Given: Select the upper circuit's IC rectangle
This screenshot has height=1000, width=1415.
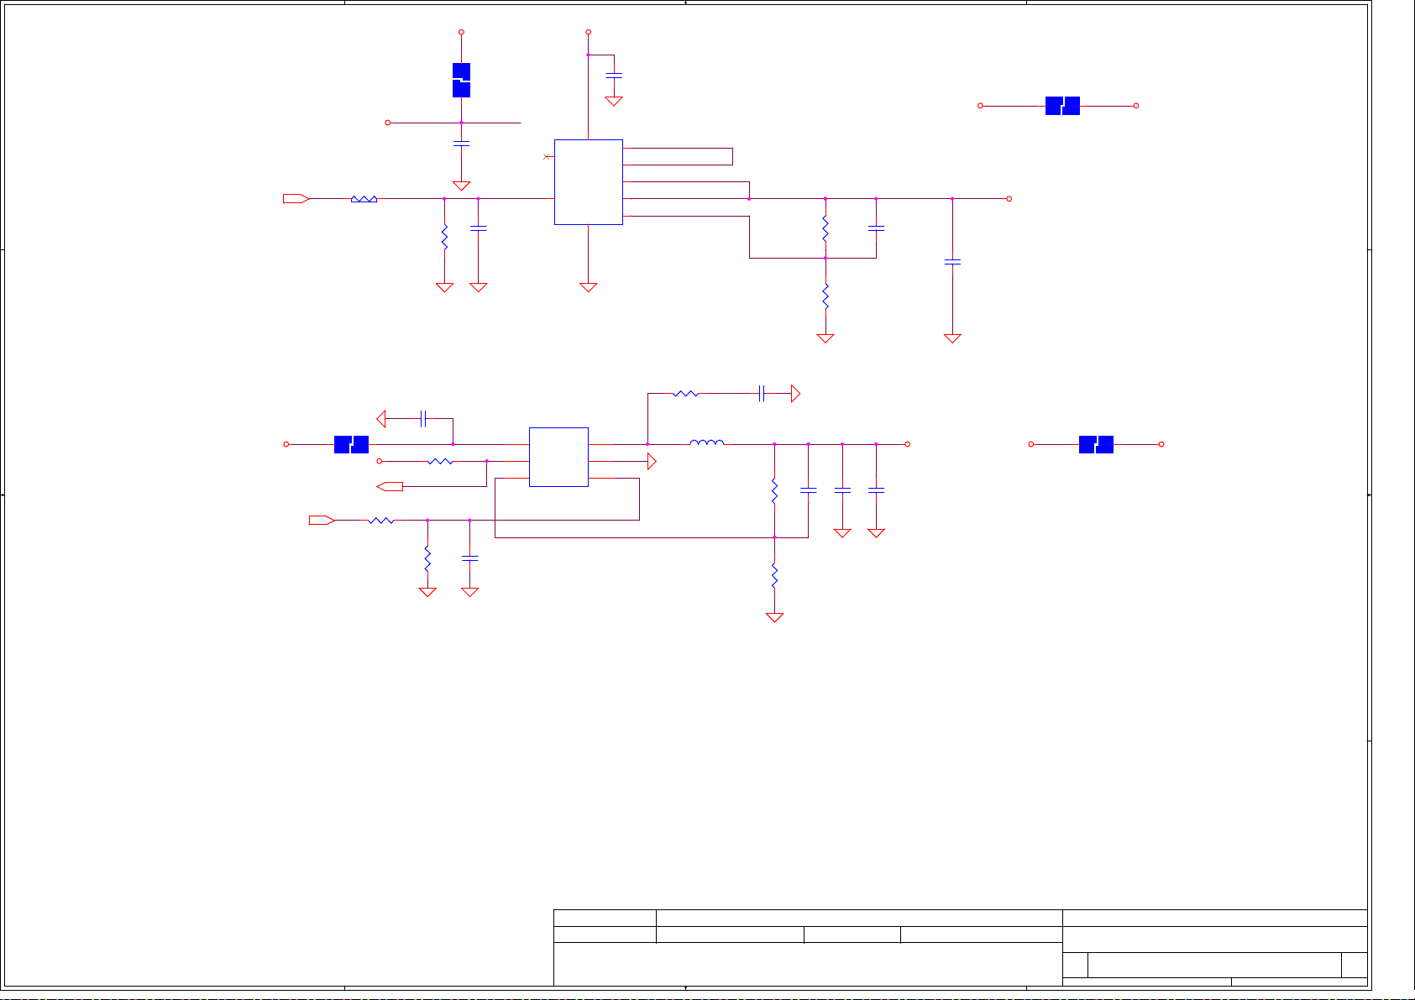Looking at the screenshot, I should point(588,182).
